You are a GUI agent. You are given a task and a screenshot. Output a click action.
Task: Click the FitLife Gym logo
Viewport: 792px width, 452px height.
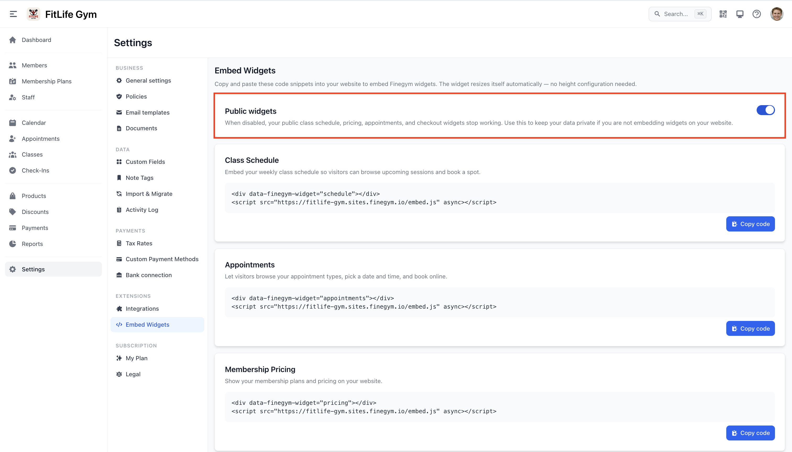(34, 14)
